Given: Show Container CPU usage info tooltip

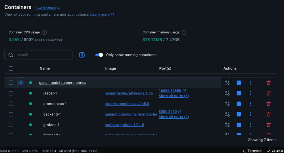Looking at the screenshot, I should point(44,32).
